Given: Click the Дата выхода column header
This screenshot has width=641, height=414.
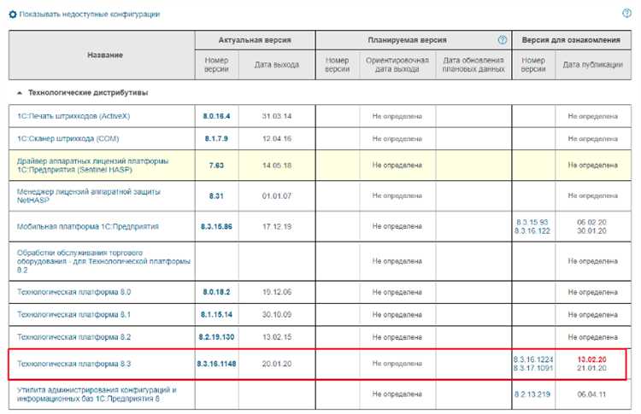Looking at the screenshot, I should [x=277, y=65].
